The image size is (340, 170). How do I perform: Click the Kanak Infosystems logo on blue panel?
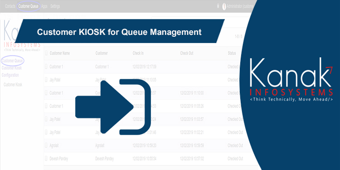pyautogui.click(x=291, y=80)
